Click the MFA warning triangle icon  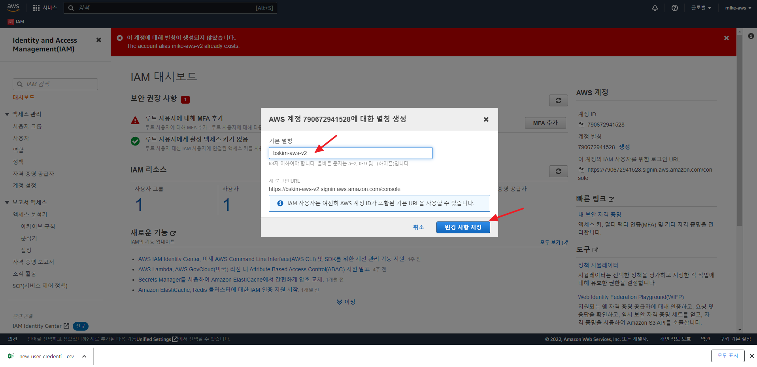click(135, 120)
